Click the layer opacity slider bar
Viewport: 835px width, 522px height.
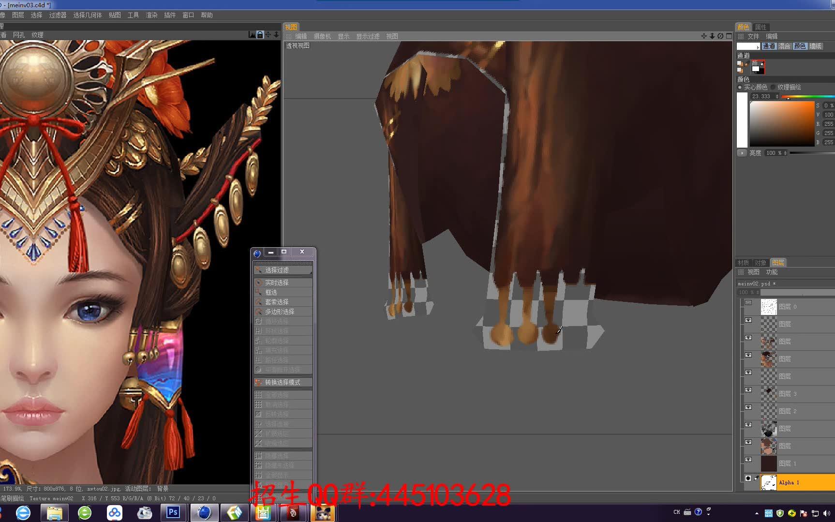[x=798, y=292]
